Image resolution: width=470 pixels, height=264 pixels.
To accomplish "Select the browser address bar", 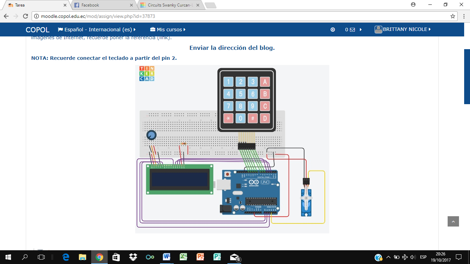I will pos(138,15).
